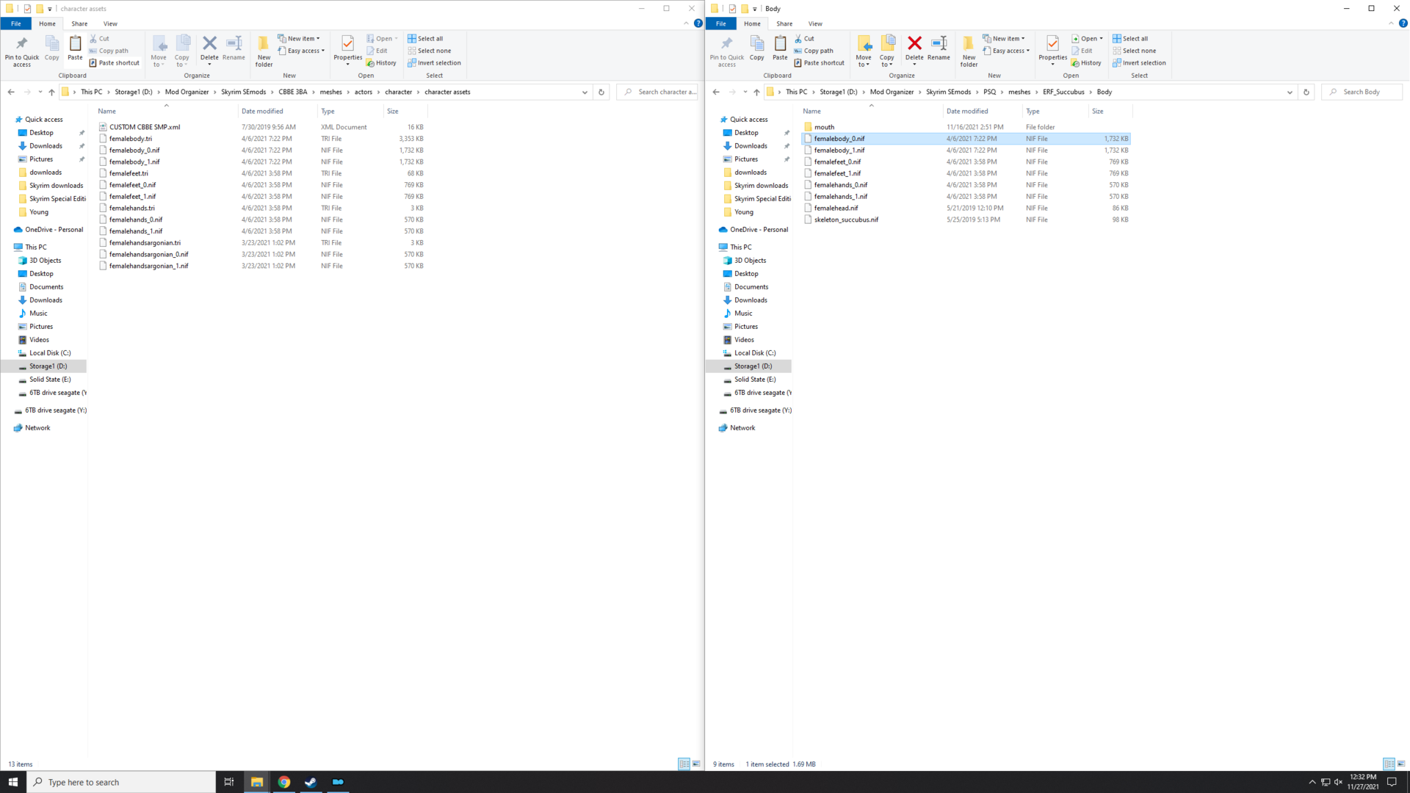The height and width of the screenshot is (793, 1410).
Task: Show hidden system tray icons
Action: pyautogui.click(x=1312, y=782)
